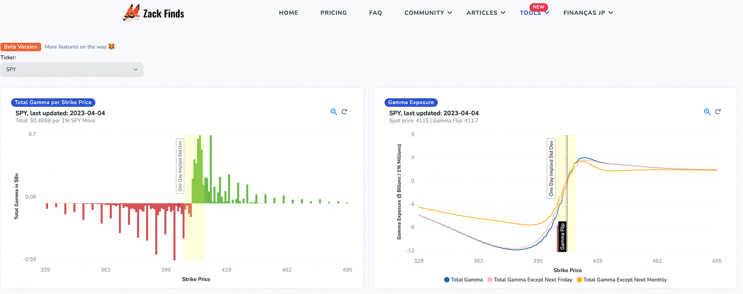The width and height of the screenshot is (743, 294).
Task: Click One Day Implied Std Dev label in right chart
Action: [x=551, y=168]
